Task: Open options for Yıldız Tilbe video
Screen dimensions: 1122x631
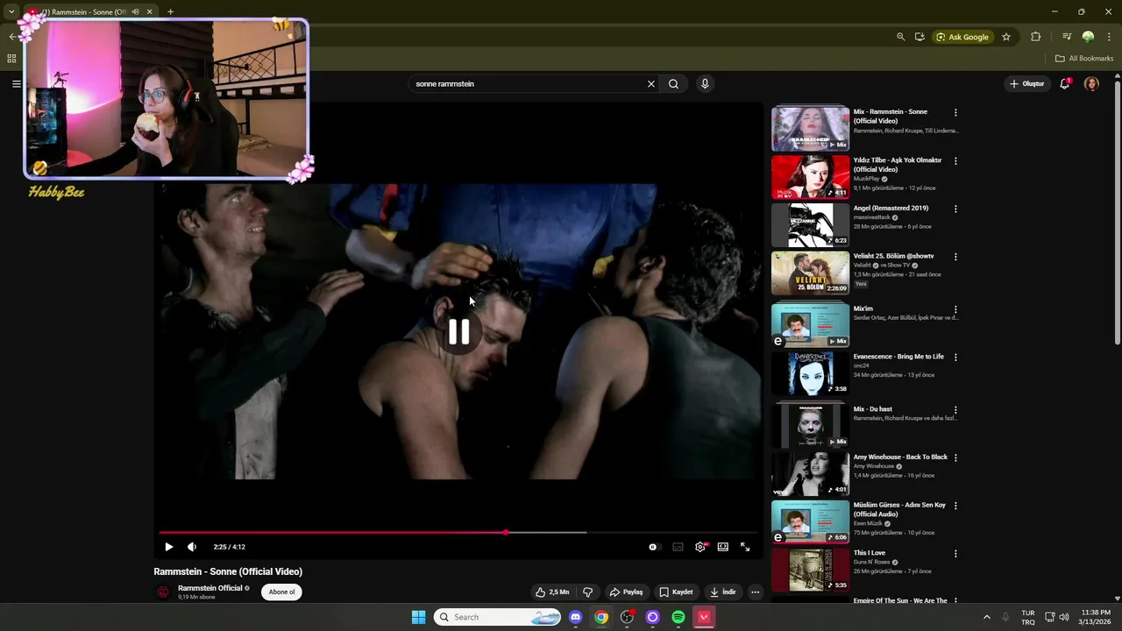Action: point(955,161)
